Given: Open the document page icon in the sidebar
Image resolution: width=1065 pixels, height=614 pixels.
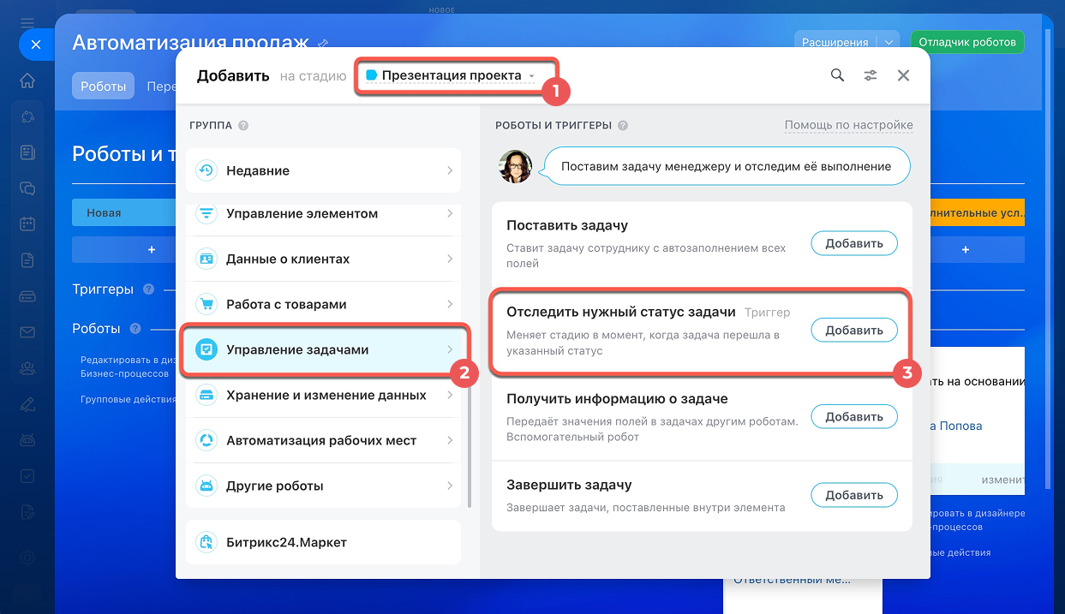Looking at the screenshot, I should (x=27, y=260).
